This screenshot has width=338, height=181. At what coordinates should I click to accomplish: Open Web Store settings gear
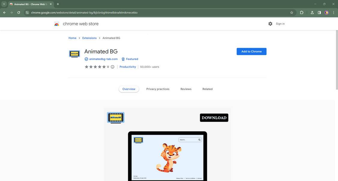[x=270, y=24]
